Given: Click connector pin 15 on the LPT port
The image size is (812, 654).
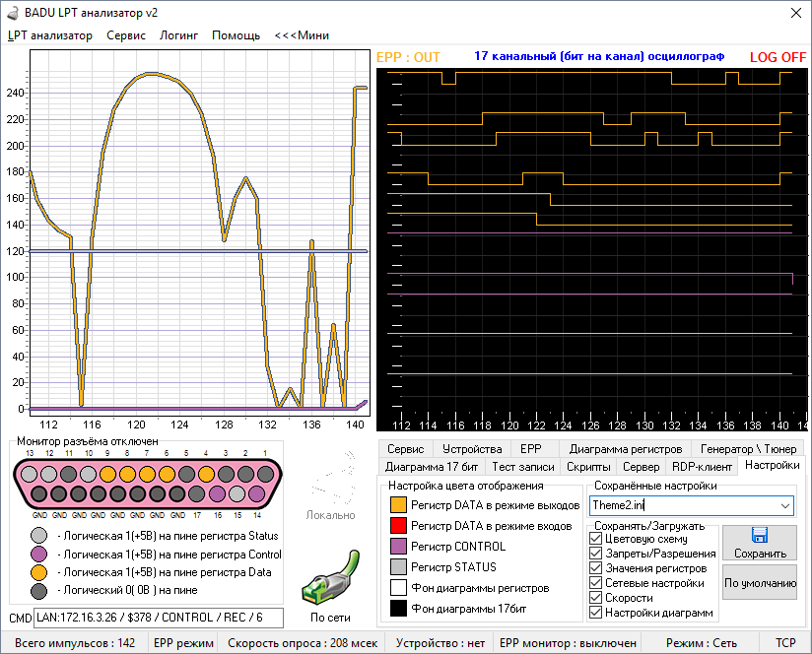Looking at the screenshot, I should point(237,493).
